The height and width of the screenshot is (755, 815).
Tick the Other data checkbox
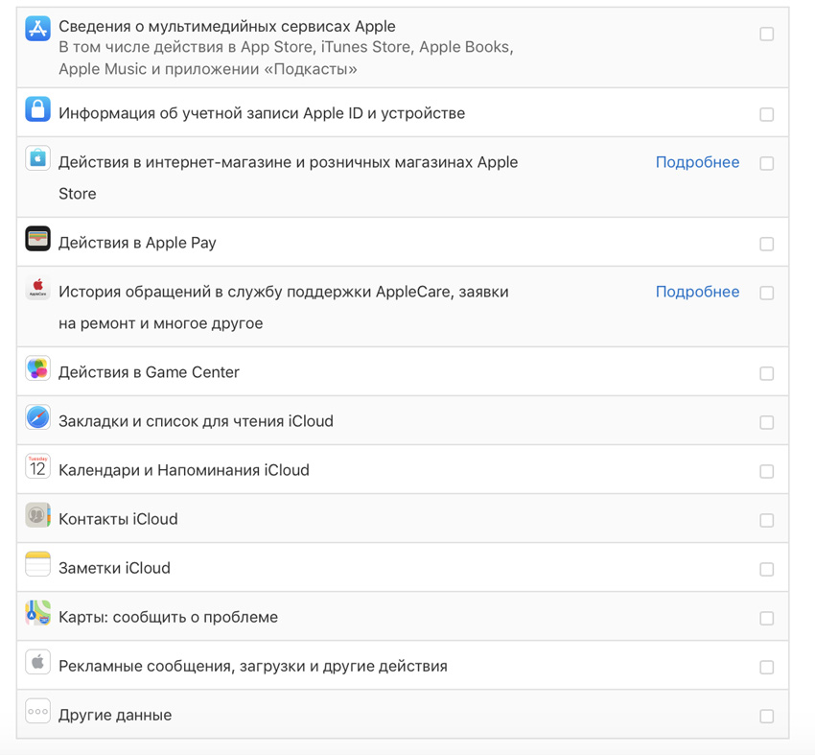[767, 716]
